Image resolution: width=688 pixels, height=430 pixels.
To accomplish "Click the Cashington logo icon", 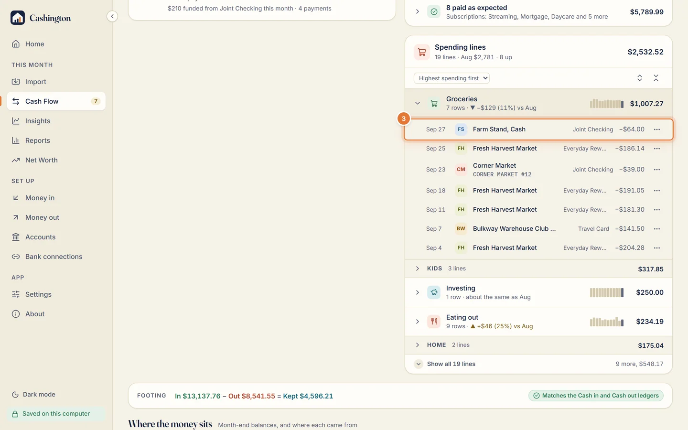I will (x=18, y=18).
